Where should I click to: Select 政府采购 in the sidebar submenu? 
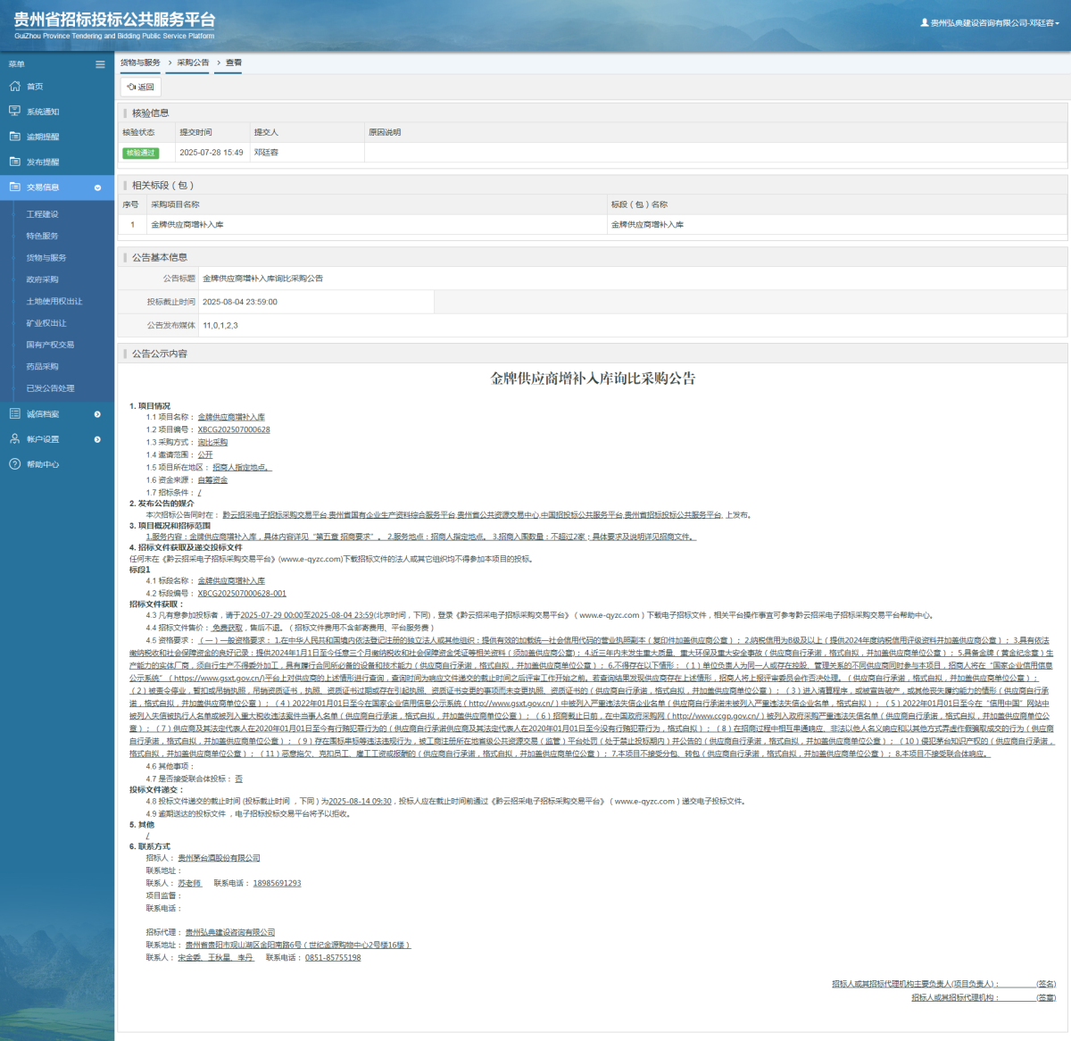click(x=42, y=279)
